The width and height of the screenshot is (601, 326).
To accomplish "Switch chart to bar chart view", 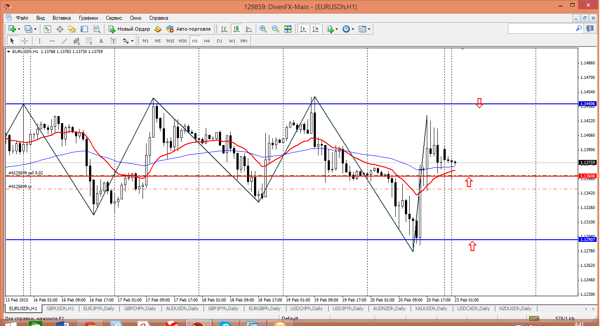I will click(224, 29).
